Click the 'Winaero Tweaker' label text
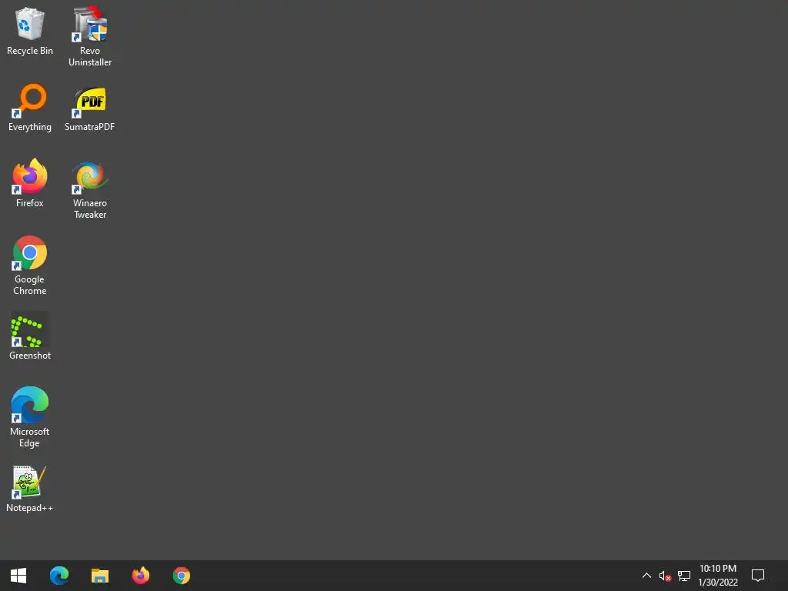The height and width of the screenshot is (591, 788). tap(90, 209)
